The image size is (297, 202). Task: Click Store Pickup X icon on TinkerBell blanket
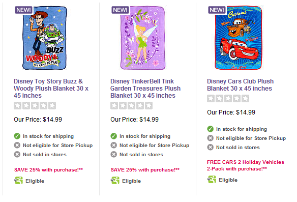click(113, 146)
